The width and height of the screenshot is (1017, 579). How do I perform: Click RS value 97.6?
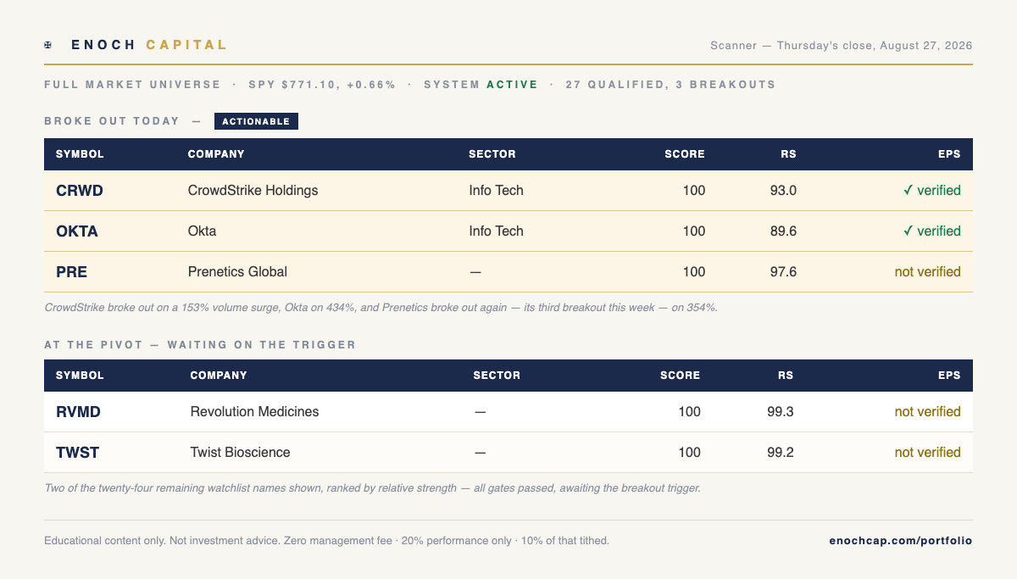pyautogui.click(x=783, y=272)
